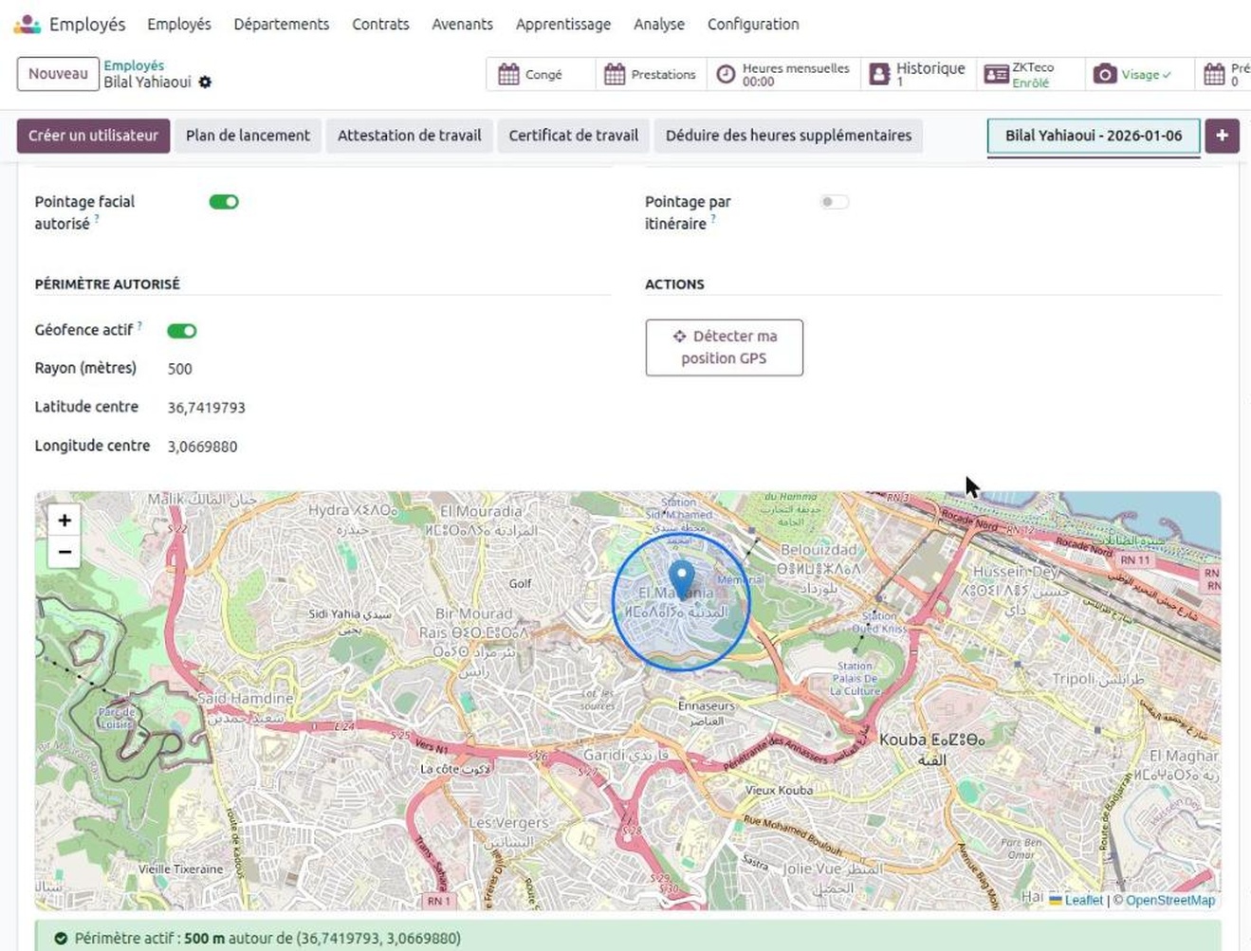Enable the Pointage par itinéraire toggle
The height and width of the screenshot is (951, 1251).
point(835,202)
